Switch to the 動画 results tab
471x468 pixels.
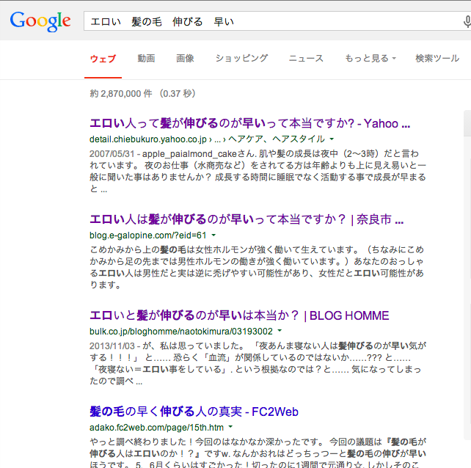[x=146, y=59]
